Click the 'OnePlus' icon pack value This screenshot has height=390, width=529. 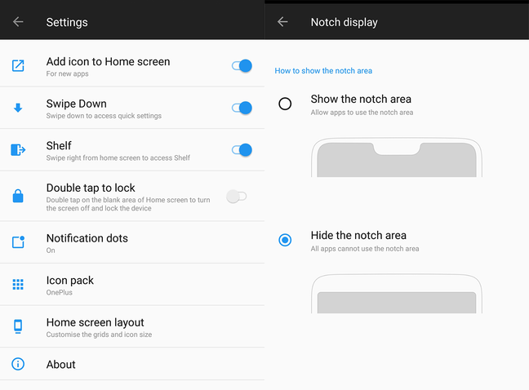[x=60, y=293]
